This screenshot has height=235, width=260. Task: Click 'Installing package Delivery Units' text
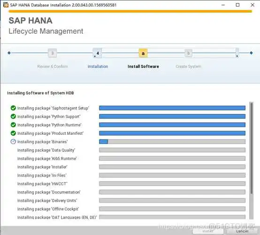tap(47, 201)
